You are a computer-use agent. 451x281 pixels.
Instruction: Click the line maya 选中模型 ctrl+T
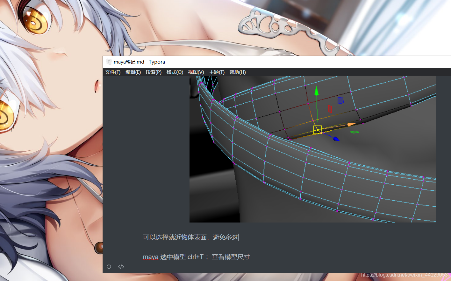(x=196, y=257)
